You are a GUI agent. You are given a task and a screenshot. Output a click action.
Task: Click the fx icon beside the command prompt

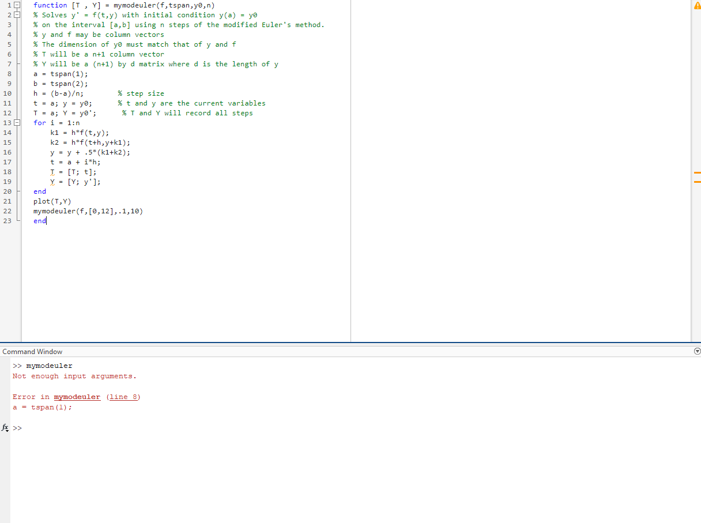[x=5, y=428]
